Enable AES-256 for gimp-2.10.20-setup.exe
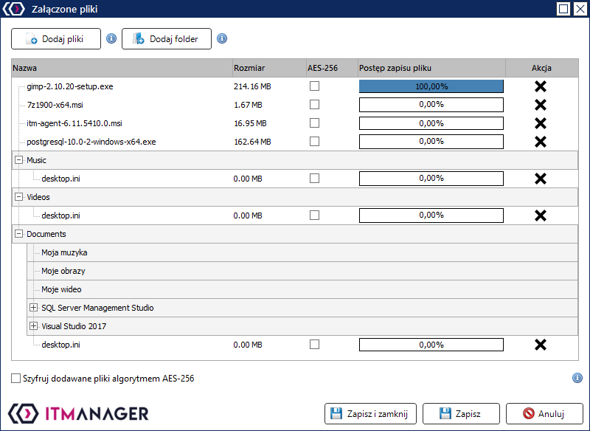The height and width of the screenshot is (431, 590). coord(315,86)
